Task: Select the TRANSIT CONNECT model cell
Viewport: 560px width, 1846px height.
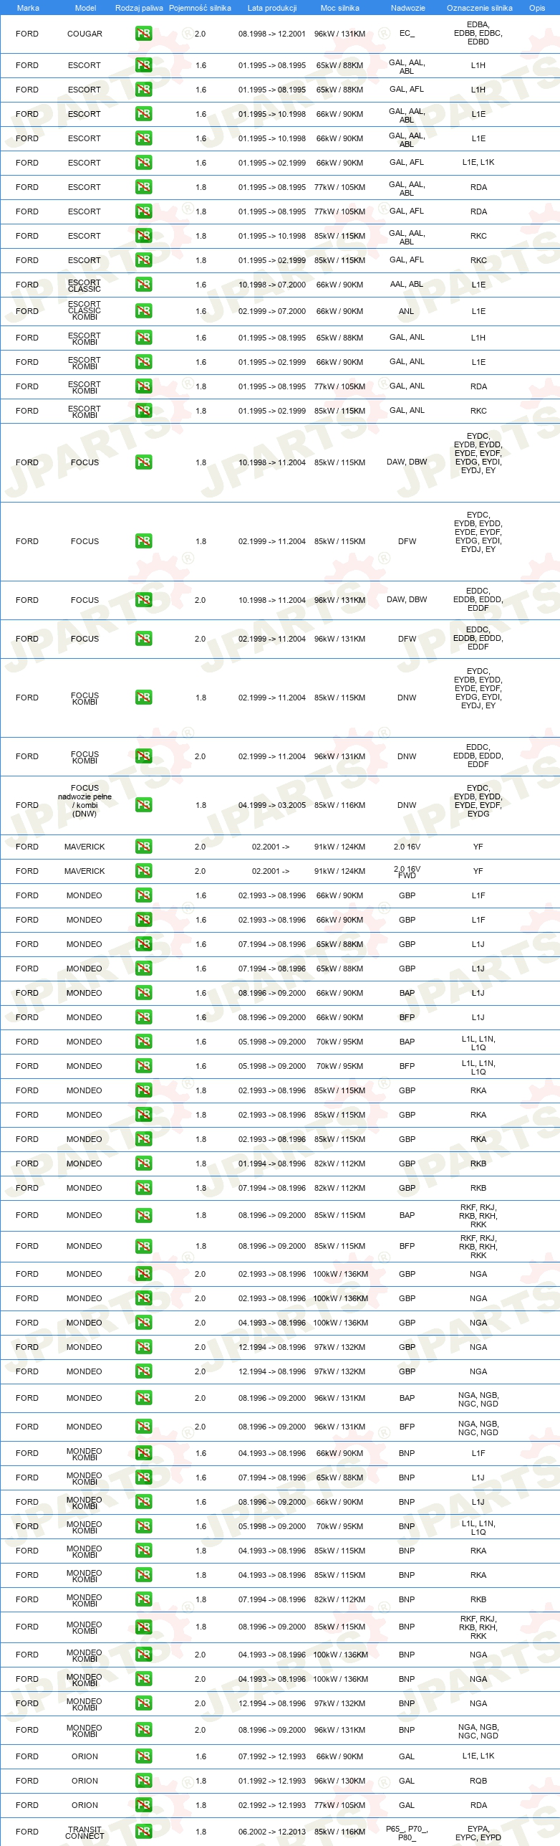Action: [x=85, y=1832]
